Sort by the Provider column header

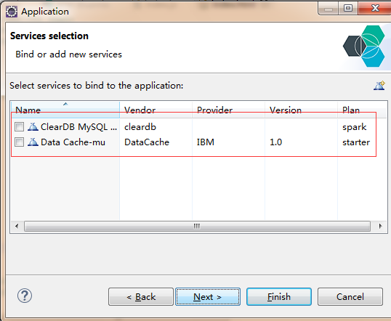click(x=229, y=110)
